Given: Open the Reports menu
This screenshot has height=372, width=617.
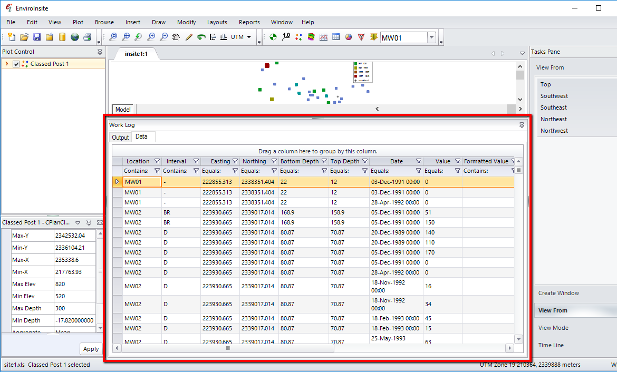Looking at the screenshot, I should coord(249,22).
